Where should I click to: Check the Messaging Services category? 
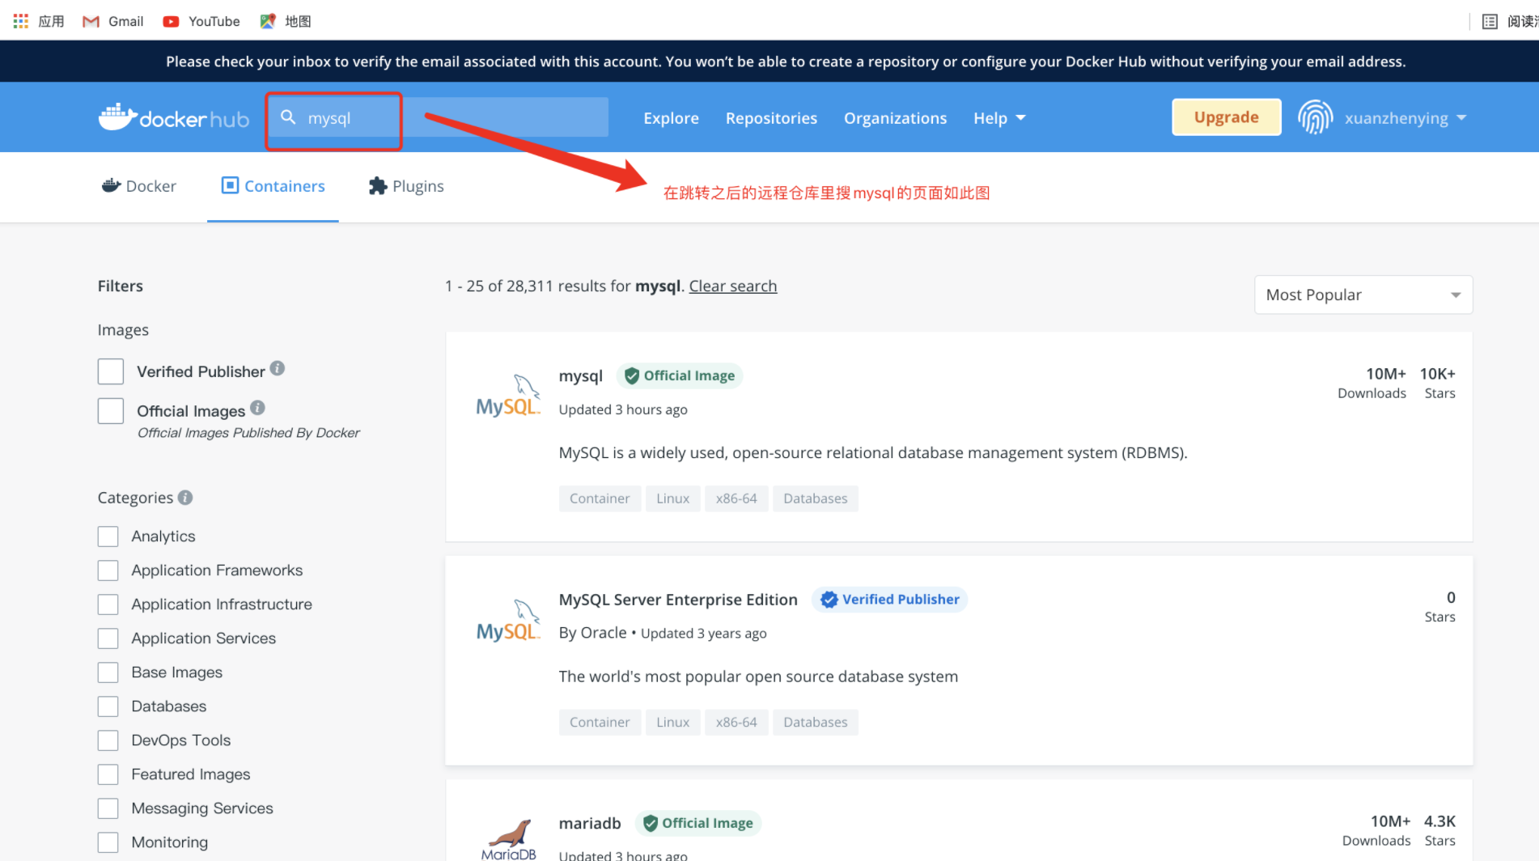tap(108, 808)
